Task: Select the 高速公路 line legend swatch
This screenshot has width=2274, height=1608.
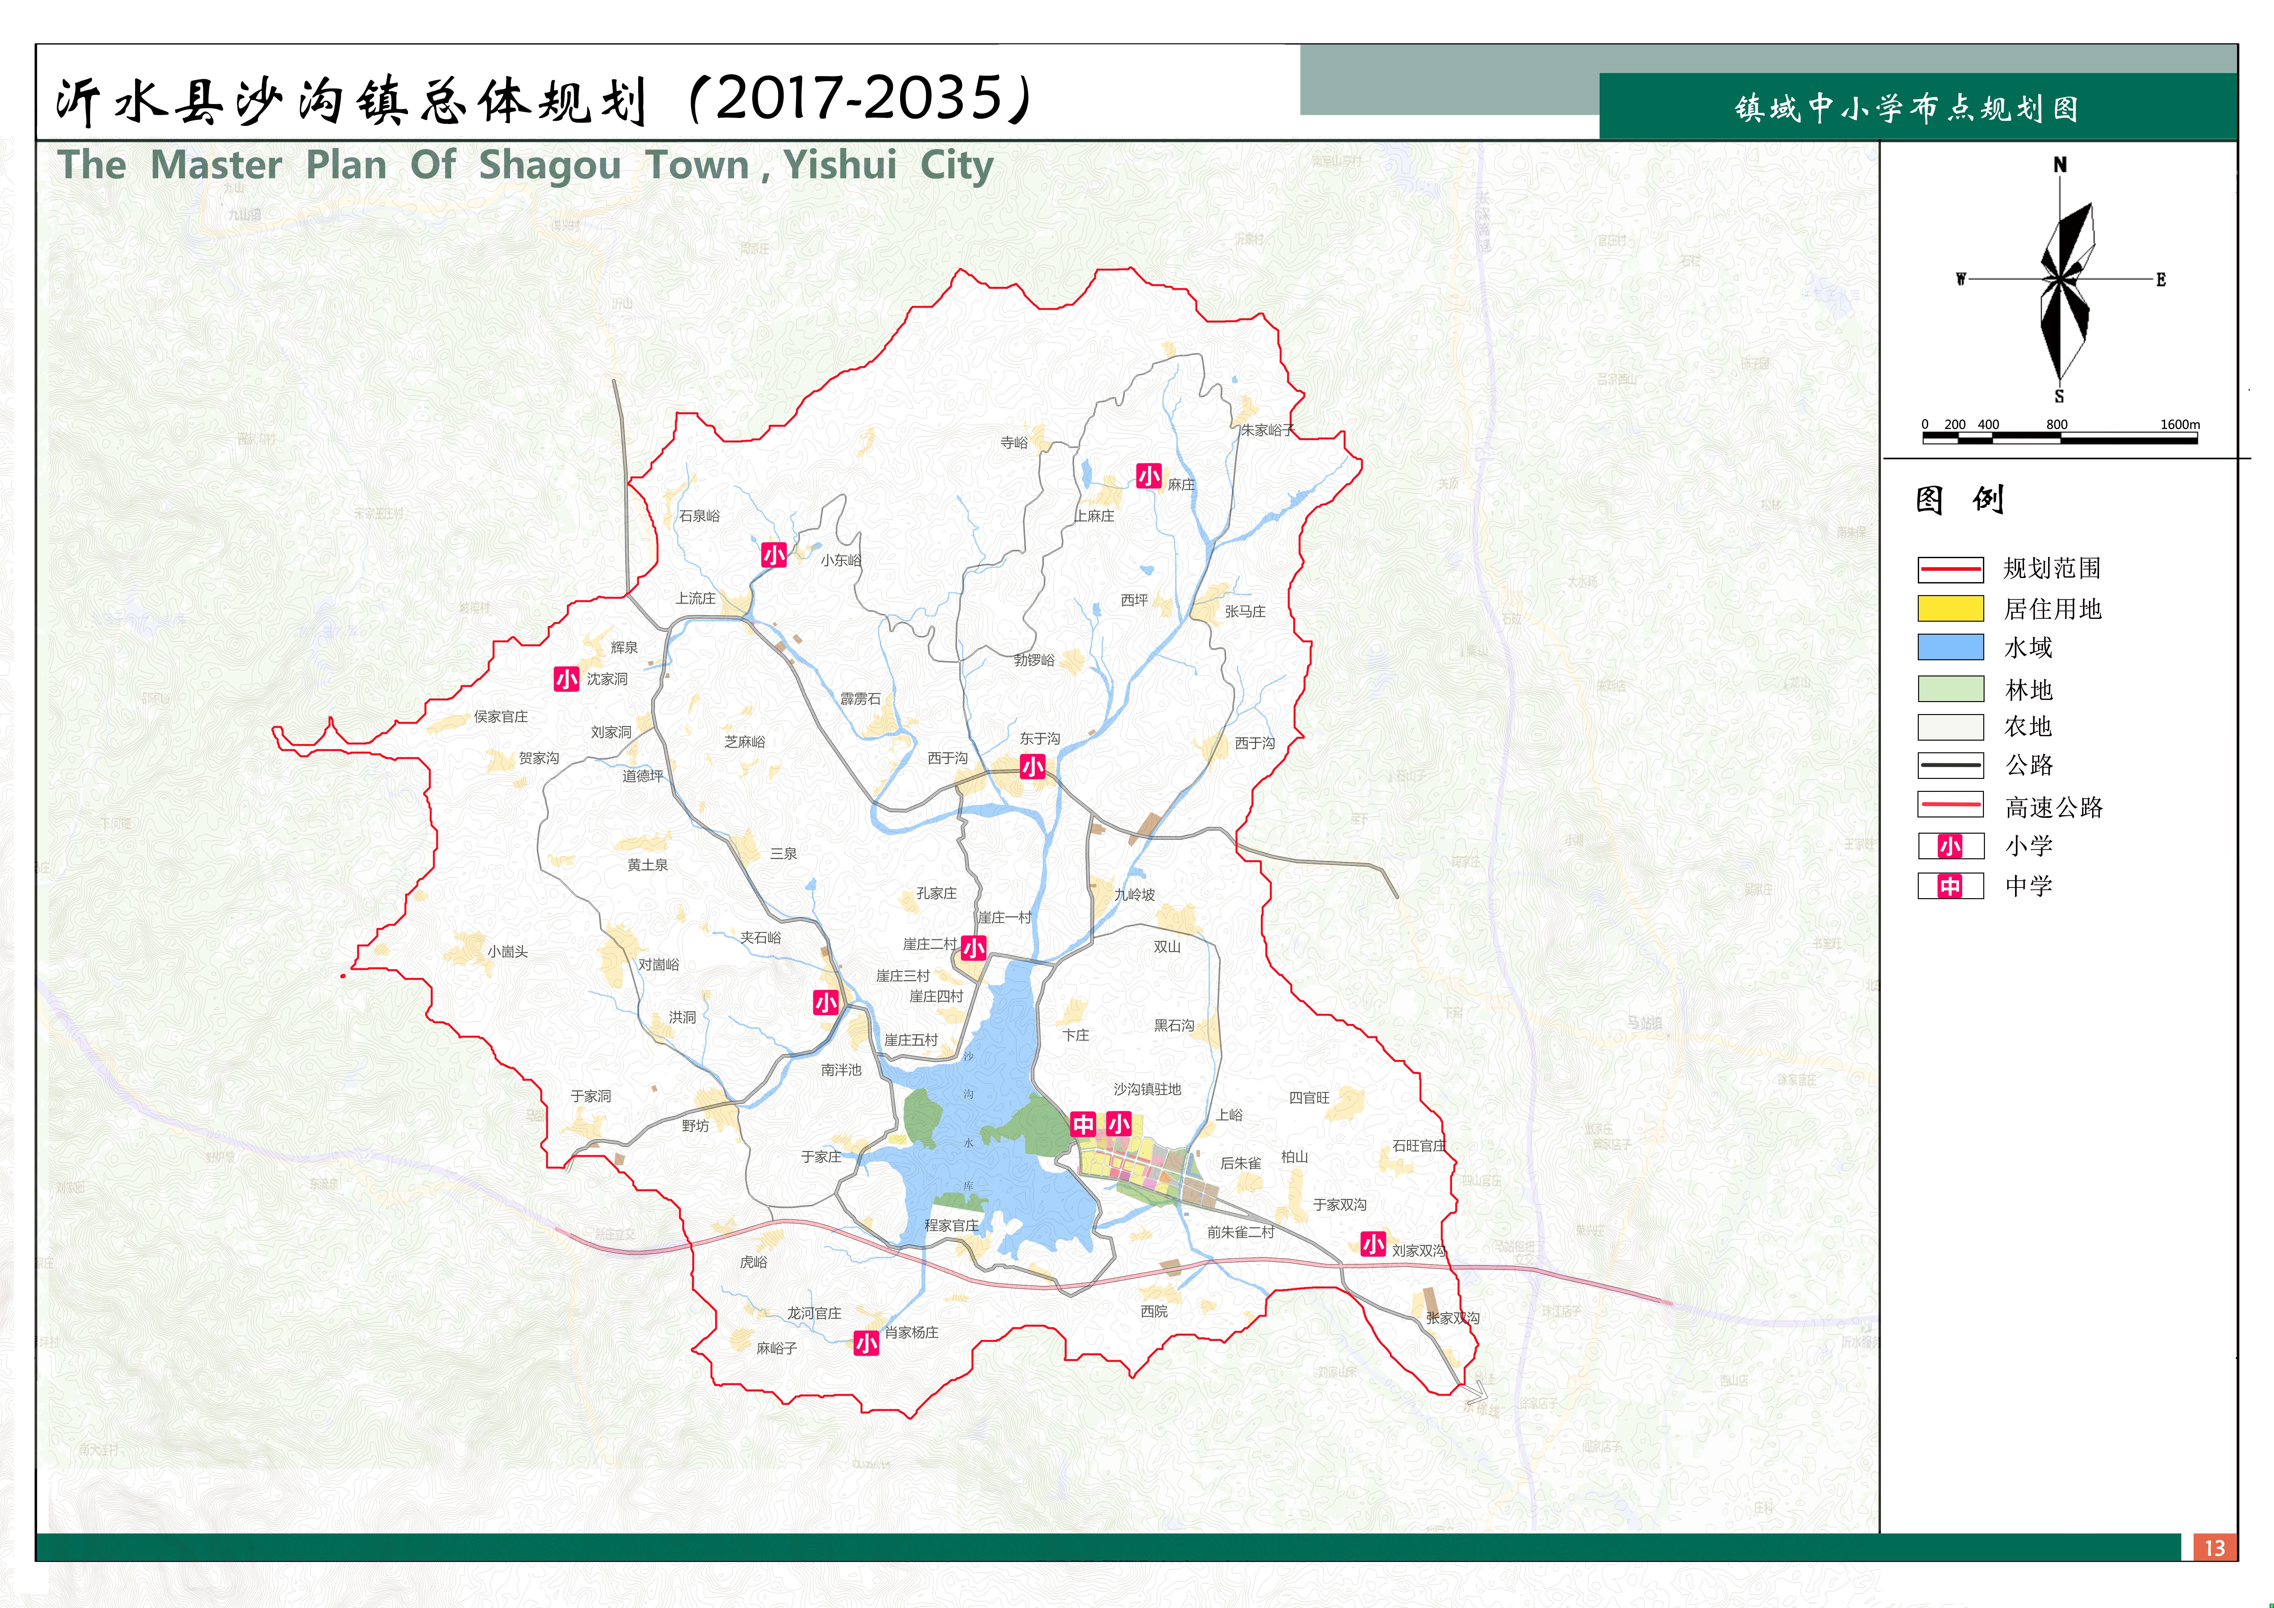Action: pos(1951,804)
